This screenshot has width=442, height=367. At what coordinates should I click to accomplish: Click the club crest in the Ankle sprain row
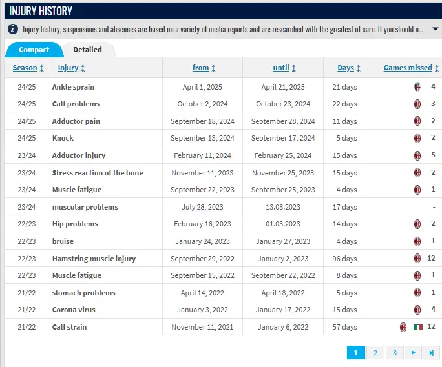pos(417,86)
